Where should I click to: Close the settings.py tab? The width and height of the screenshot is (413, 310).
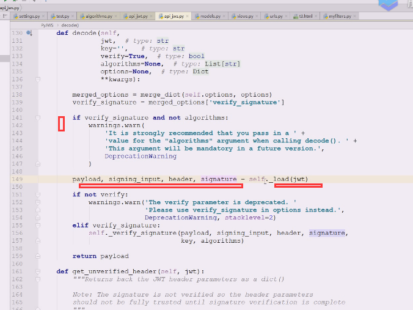click(x=43, y=17)
